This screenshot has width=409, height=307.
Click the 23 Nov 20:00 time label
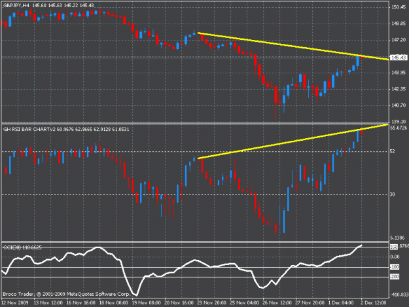(x=211, y=302)
